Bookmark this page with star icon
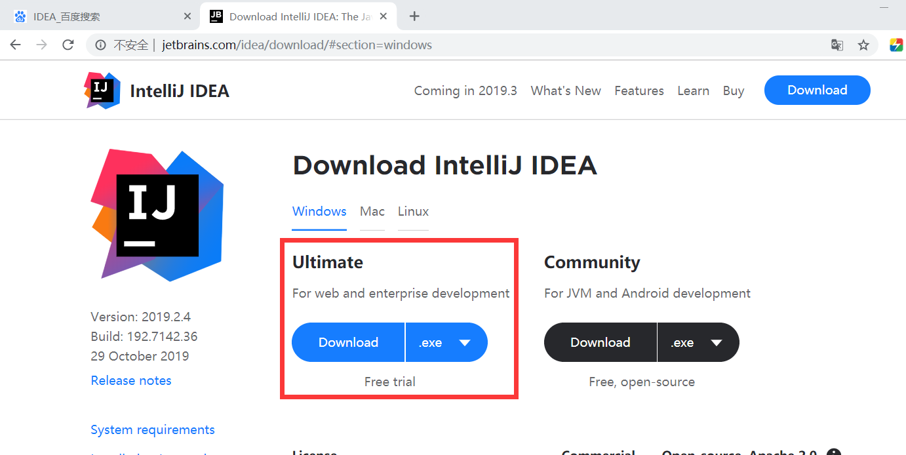Viewport: 906px width, 455px height. 863,45
